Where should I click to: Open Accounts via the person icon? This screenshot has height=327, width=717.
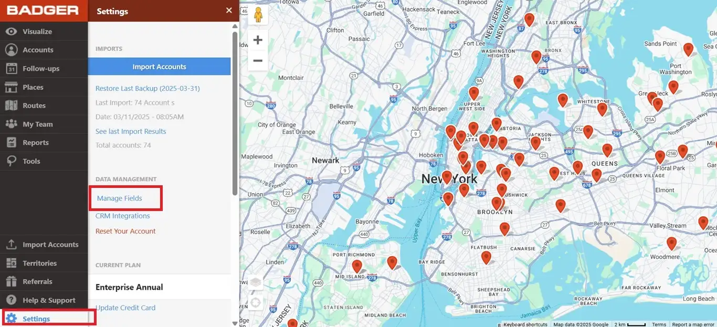coord(12,50)
